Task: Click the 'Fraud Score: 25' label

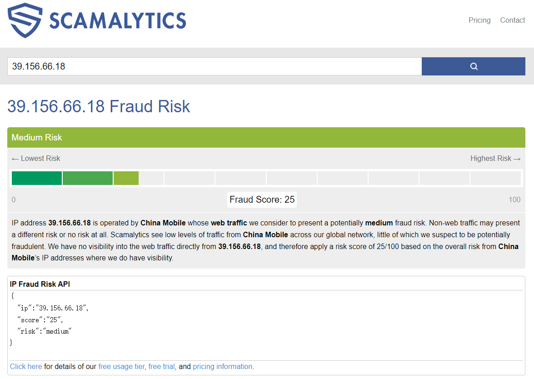Action: pyautogui.click(x=262, y=199)
